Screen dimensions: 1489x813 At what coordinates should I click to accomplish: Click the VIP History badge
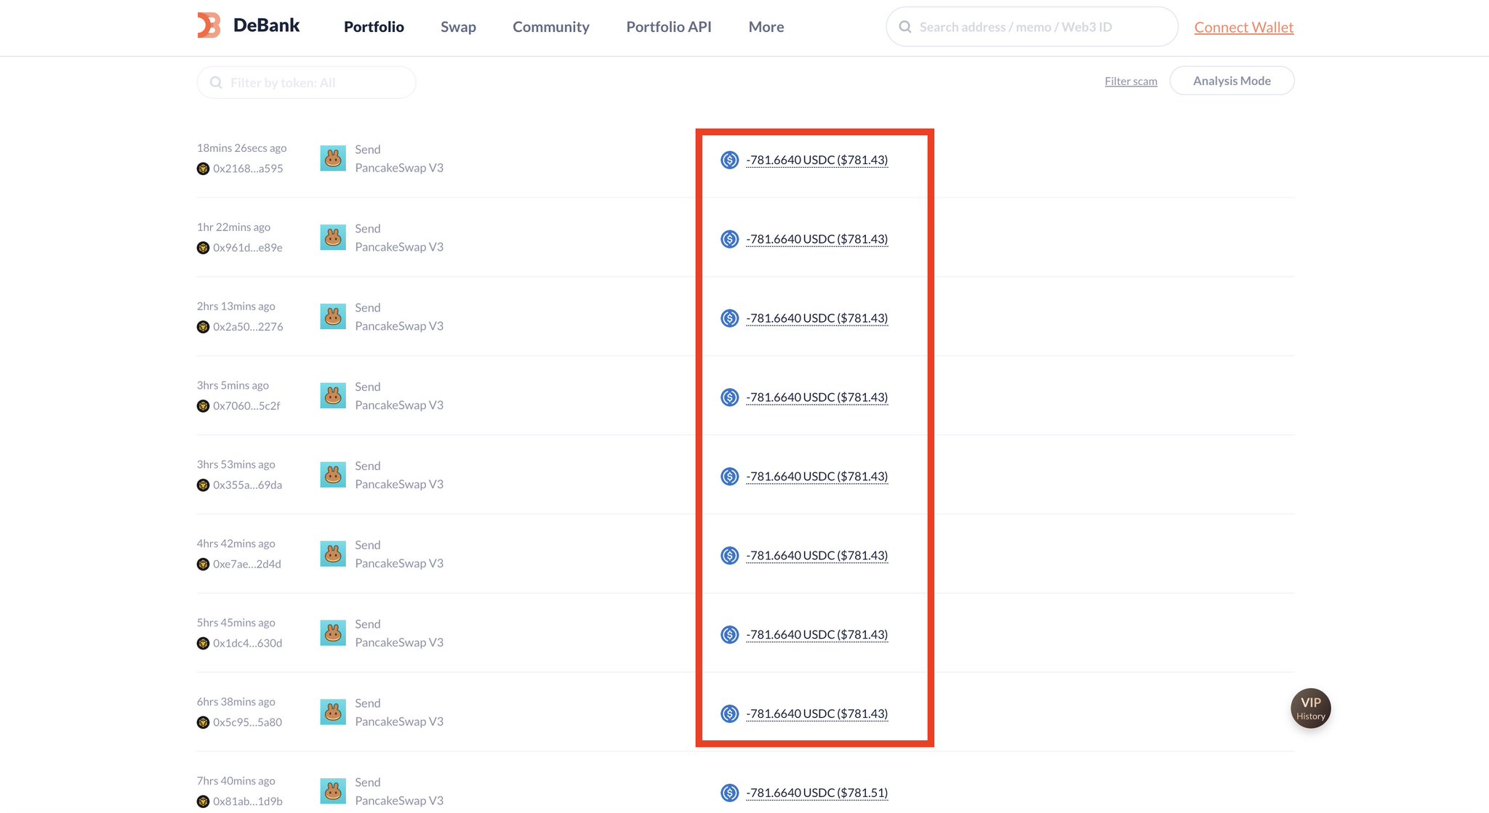[x=1310, y=708]
